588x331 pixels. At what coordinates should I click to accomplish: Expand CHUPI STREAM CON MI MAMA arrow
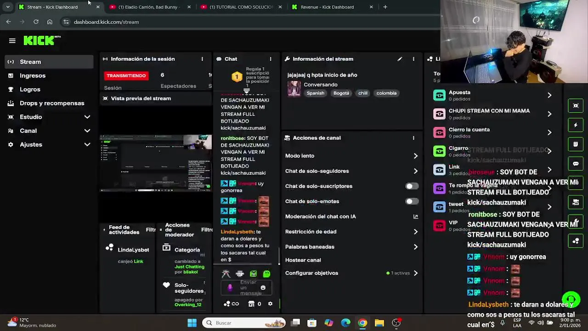click(549, 114)
